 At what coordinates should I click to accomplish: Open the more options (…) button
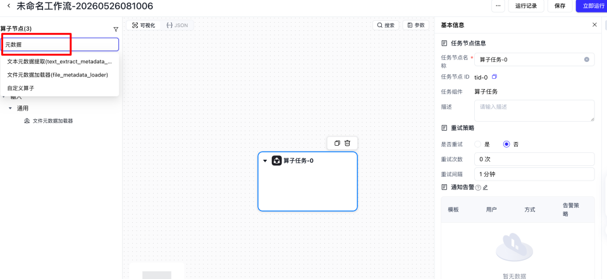[x=498, y=6]
